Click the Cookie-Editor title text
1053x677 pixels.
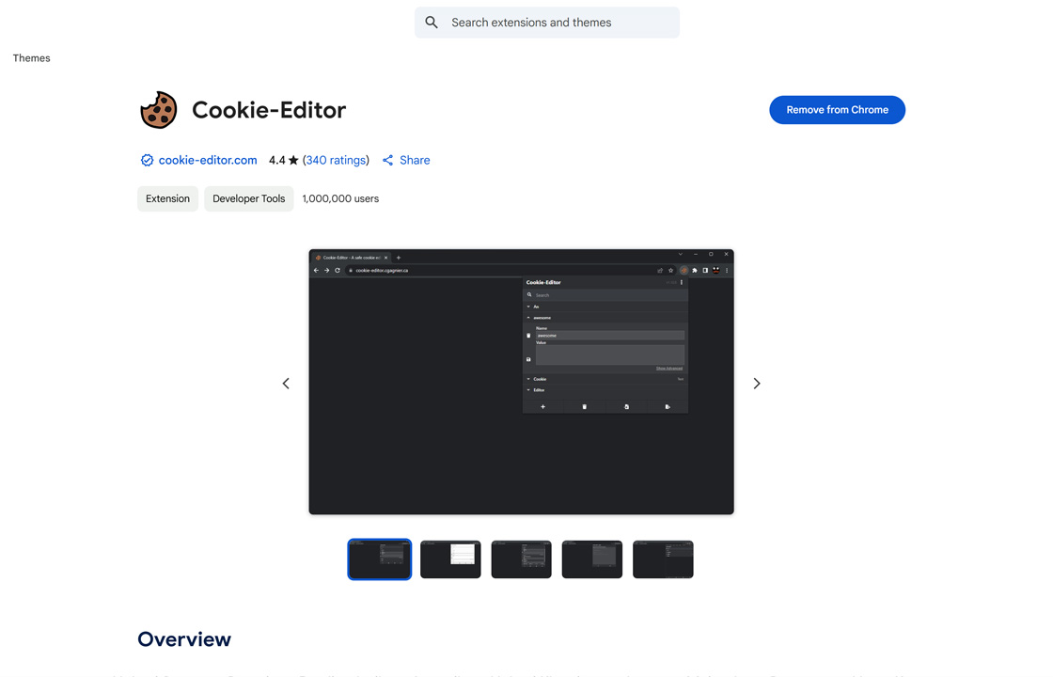point(269,109)
